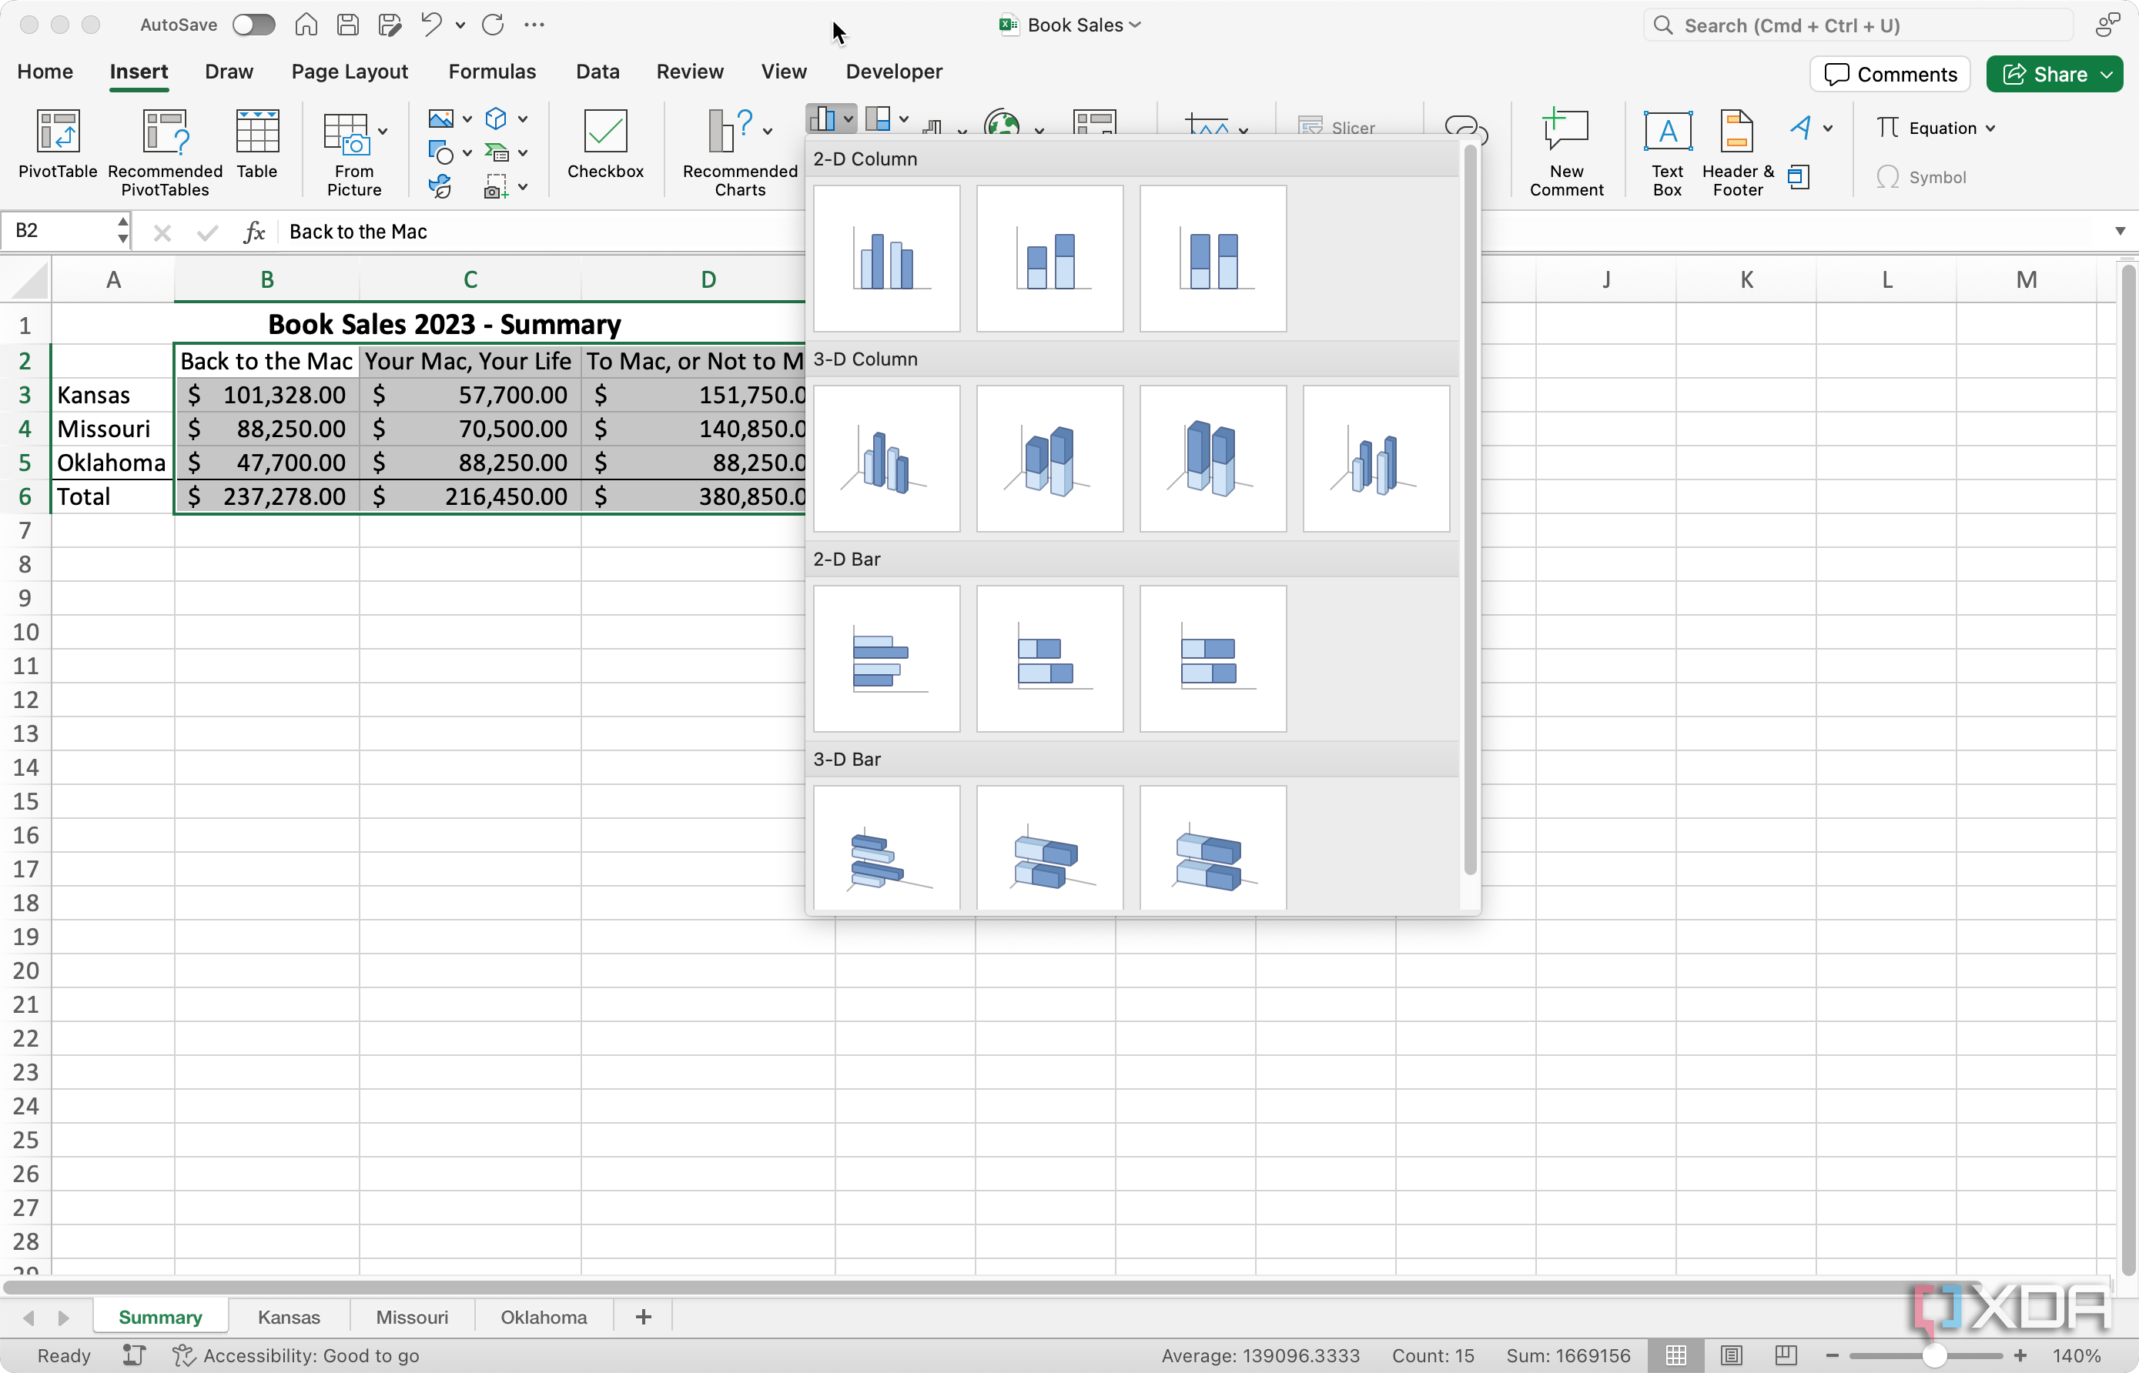Click the Search field in title bar
This screenshot has width=2139, height=1373.
pos(1859,25)
